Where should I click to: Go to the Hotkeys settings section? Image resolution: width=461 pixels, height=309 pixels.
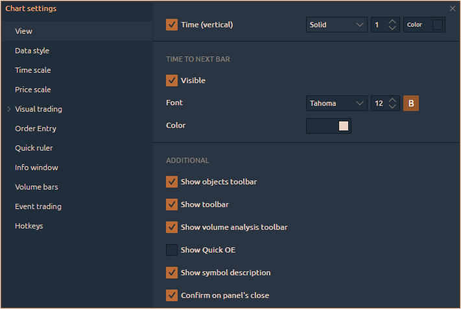[29, 226]
